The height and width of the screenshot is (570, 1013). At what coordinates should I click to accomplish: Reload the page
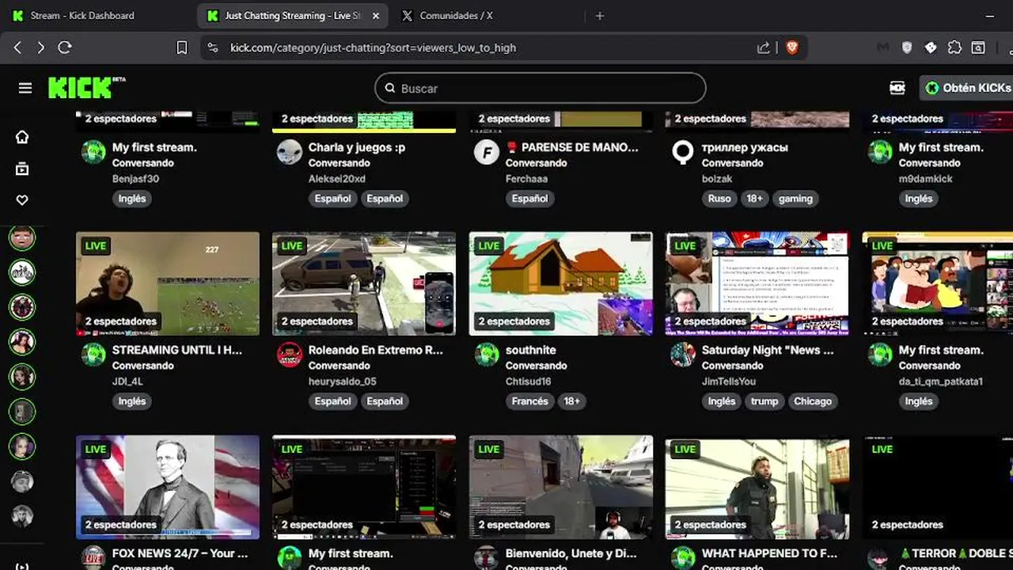(65, 47)
